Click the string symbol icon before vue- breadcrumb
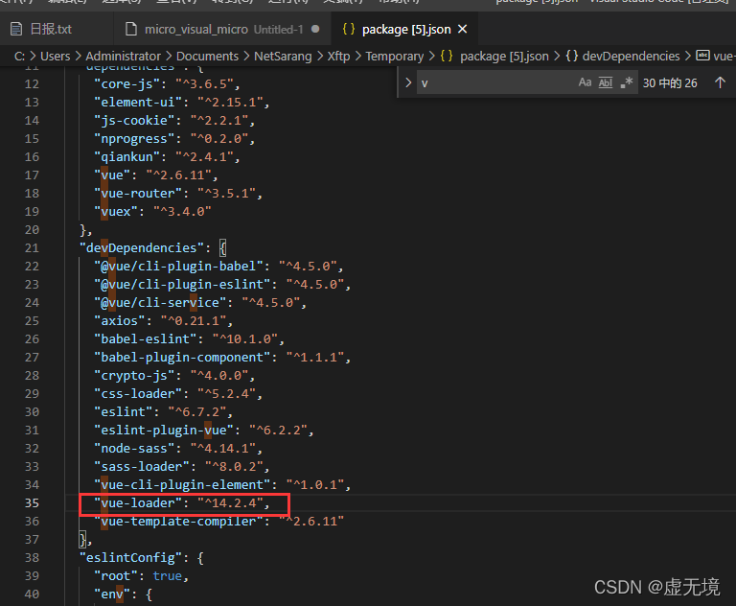This screenshot has height=606, width=736. [702, 56]
